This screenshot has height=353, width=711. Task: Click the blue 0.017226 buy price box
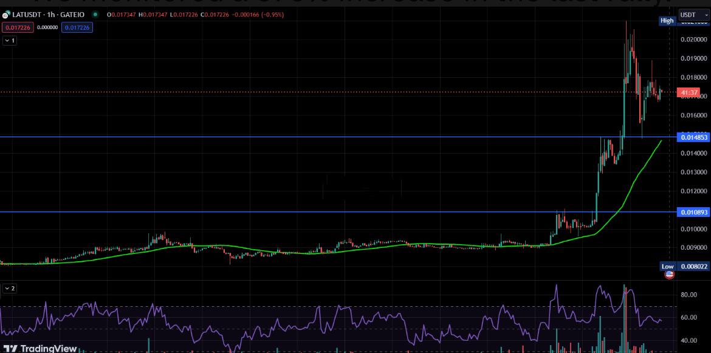(x=77, y=27)
